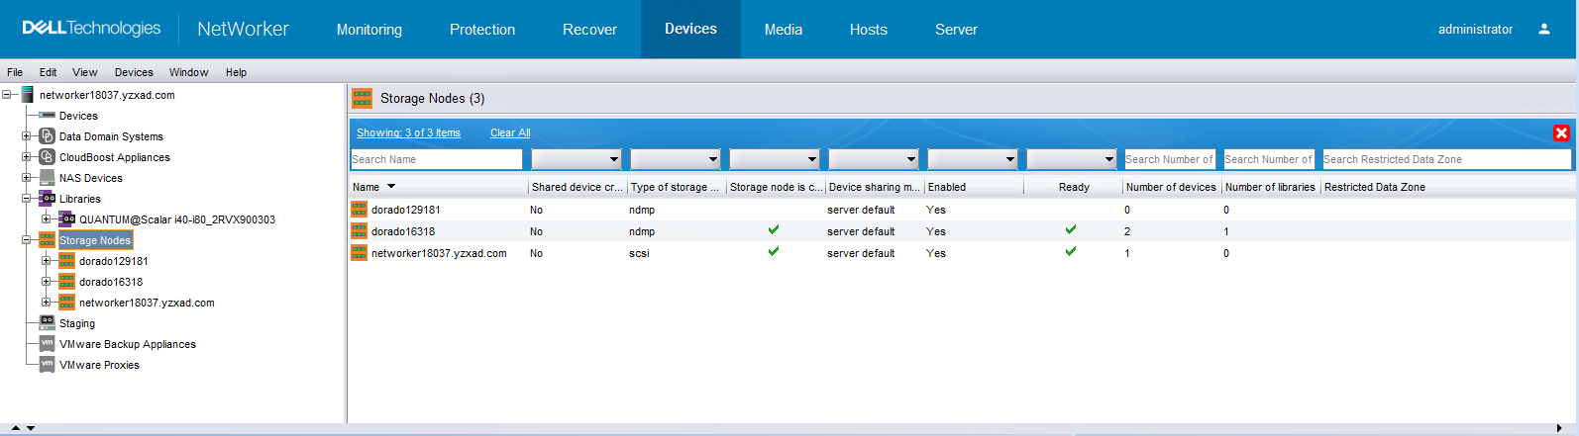Close the filter bar with red X
The height and width of the screenshot is (436, 1579).
(1561, 132)
